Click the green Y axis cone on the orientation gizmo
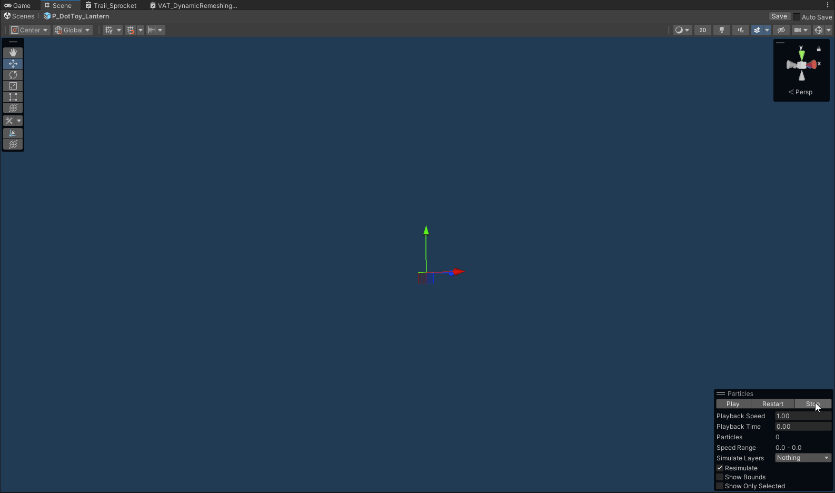Image resolution: width=835 pixels, height=493 pixels. click(801, 54)
